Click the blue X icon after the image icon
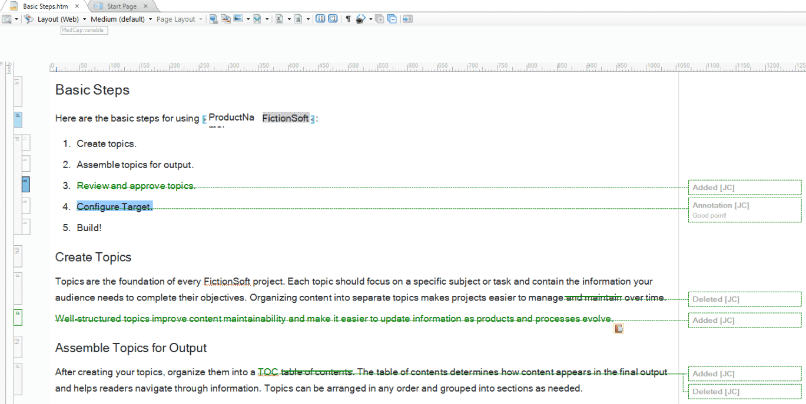 [257, 19]
